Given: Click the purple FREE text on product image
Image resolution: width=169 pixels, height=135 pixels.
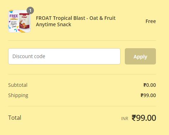Looking at the screenshot, I should pyautogui.click(x=14, y=16).
